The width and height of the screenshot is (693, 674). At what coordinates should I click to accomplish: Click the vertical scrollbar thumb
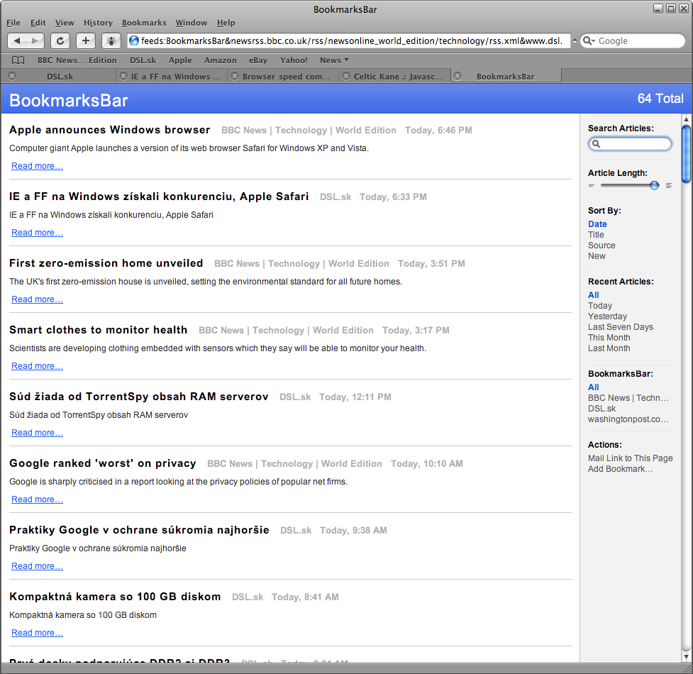point(686,154)
